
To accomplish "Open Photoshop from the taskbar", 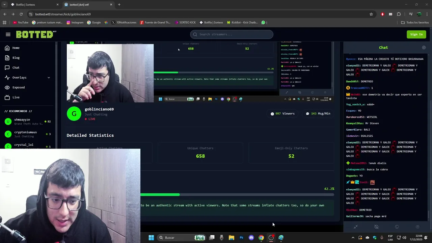I will click(x=241, y=238).
